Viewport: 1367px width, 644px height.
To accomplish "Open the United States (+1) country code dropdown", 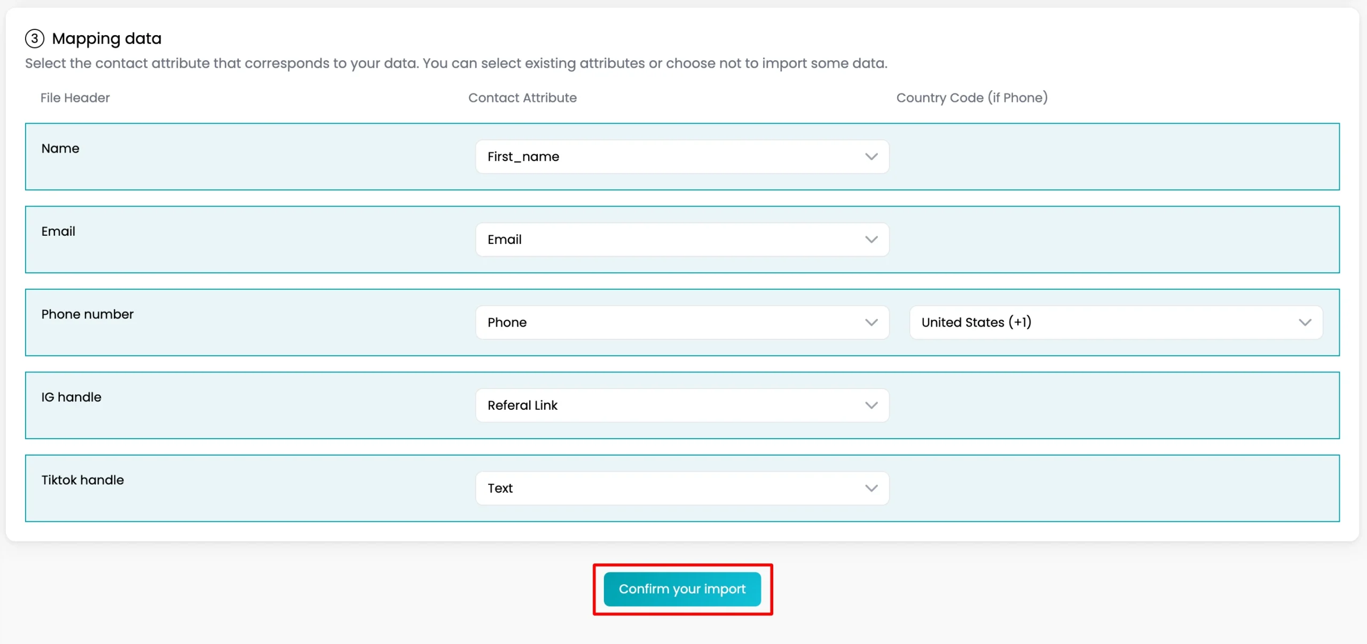I will [x=1116, y=322].
